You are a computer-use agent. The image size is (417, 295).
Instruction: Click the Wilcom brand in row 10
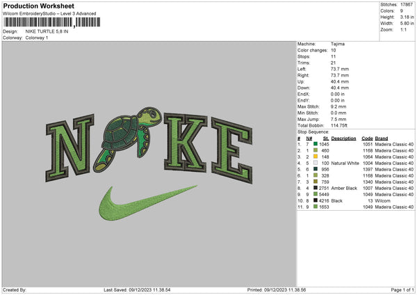tap(383, 200)
